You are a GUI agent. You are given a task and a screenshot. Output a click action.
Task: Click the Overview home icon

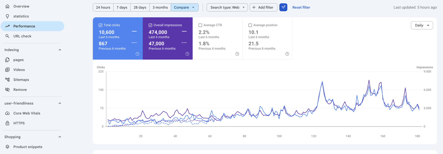click(x=7, y=6)
